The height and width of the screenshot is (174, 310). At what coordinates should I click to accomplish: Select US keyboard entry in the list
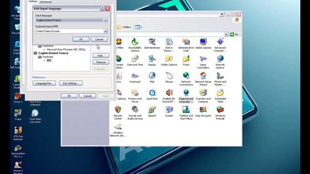[x=49, y=60]
